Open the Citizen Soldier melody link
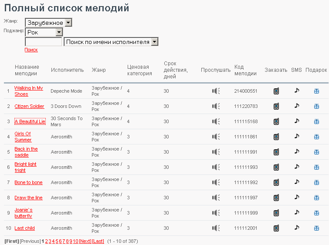Viewport: 329px width, 245px height. (x=29, y=106)
